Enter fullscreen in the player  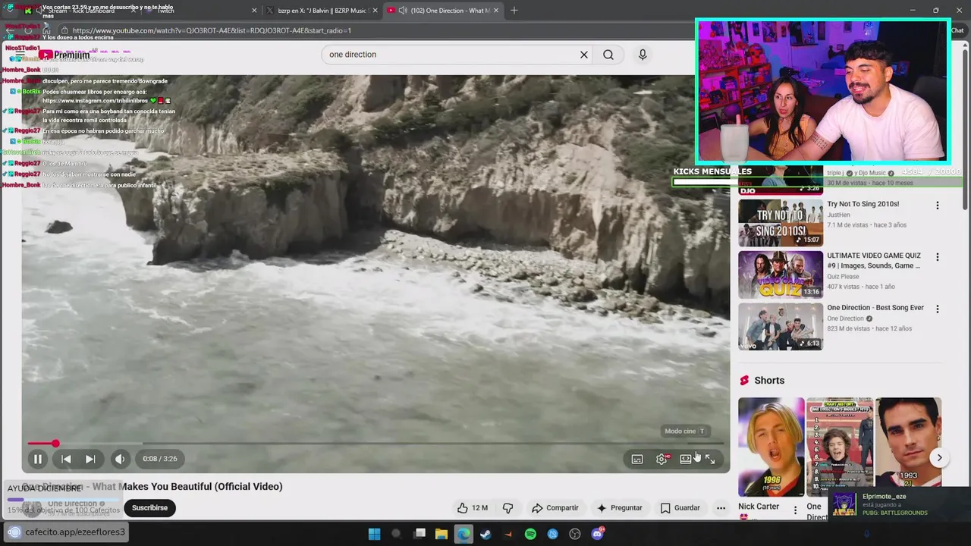coord(710,459)
